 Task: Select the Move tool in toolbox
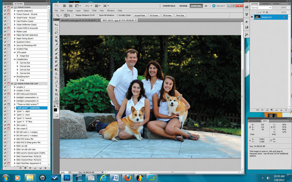click(x=56, y=25)
